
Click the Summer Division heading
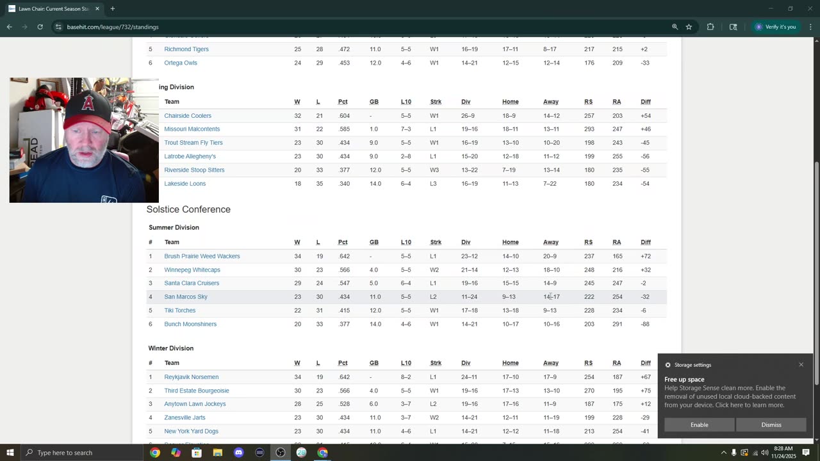[x=174, y=227]
